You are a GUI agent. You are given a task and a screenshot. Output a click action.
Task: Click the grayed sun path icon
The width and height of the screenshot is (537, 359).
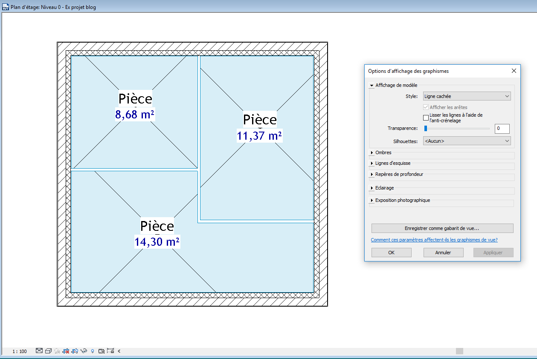(57, 351)
